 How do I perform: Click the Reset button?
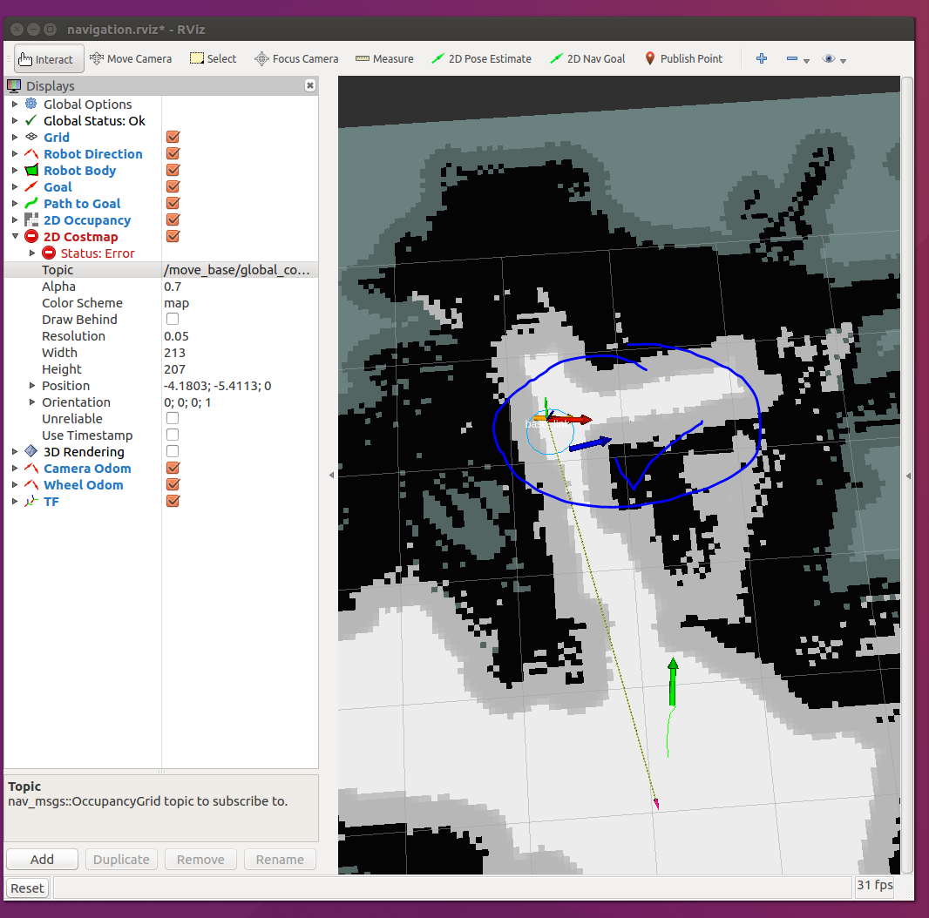26,888
